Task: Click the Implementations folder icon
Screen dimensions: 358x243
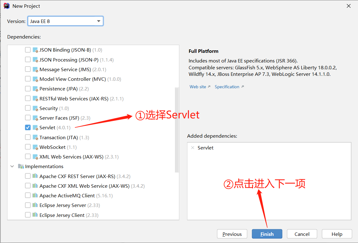Action: click(21, 166)
